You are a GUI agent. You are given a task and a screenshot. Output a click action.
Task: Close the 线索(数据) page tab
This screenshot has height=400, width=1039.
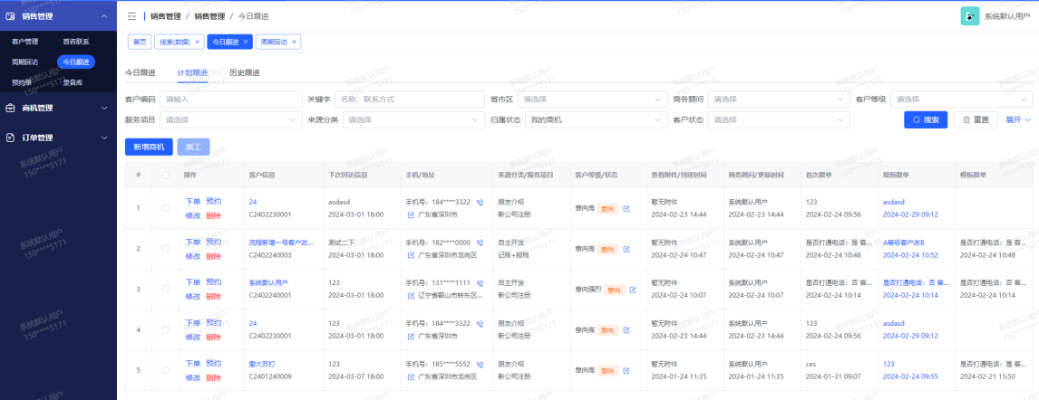coord(199,42)
